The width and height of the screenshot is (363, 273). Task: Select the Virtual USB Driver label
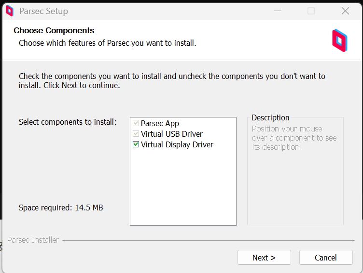tap(171, 134)
